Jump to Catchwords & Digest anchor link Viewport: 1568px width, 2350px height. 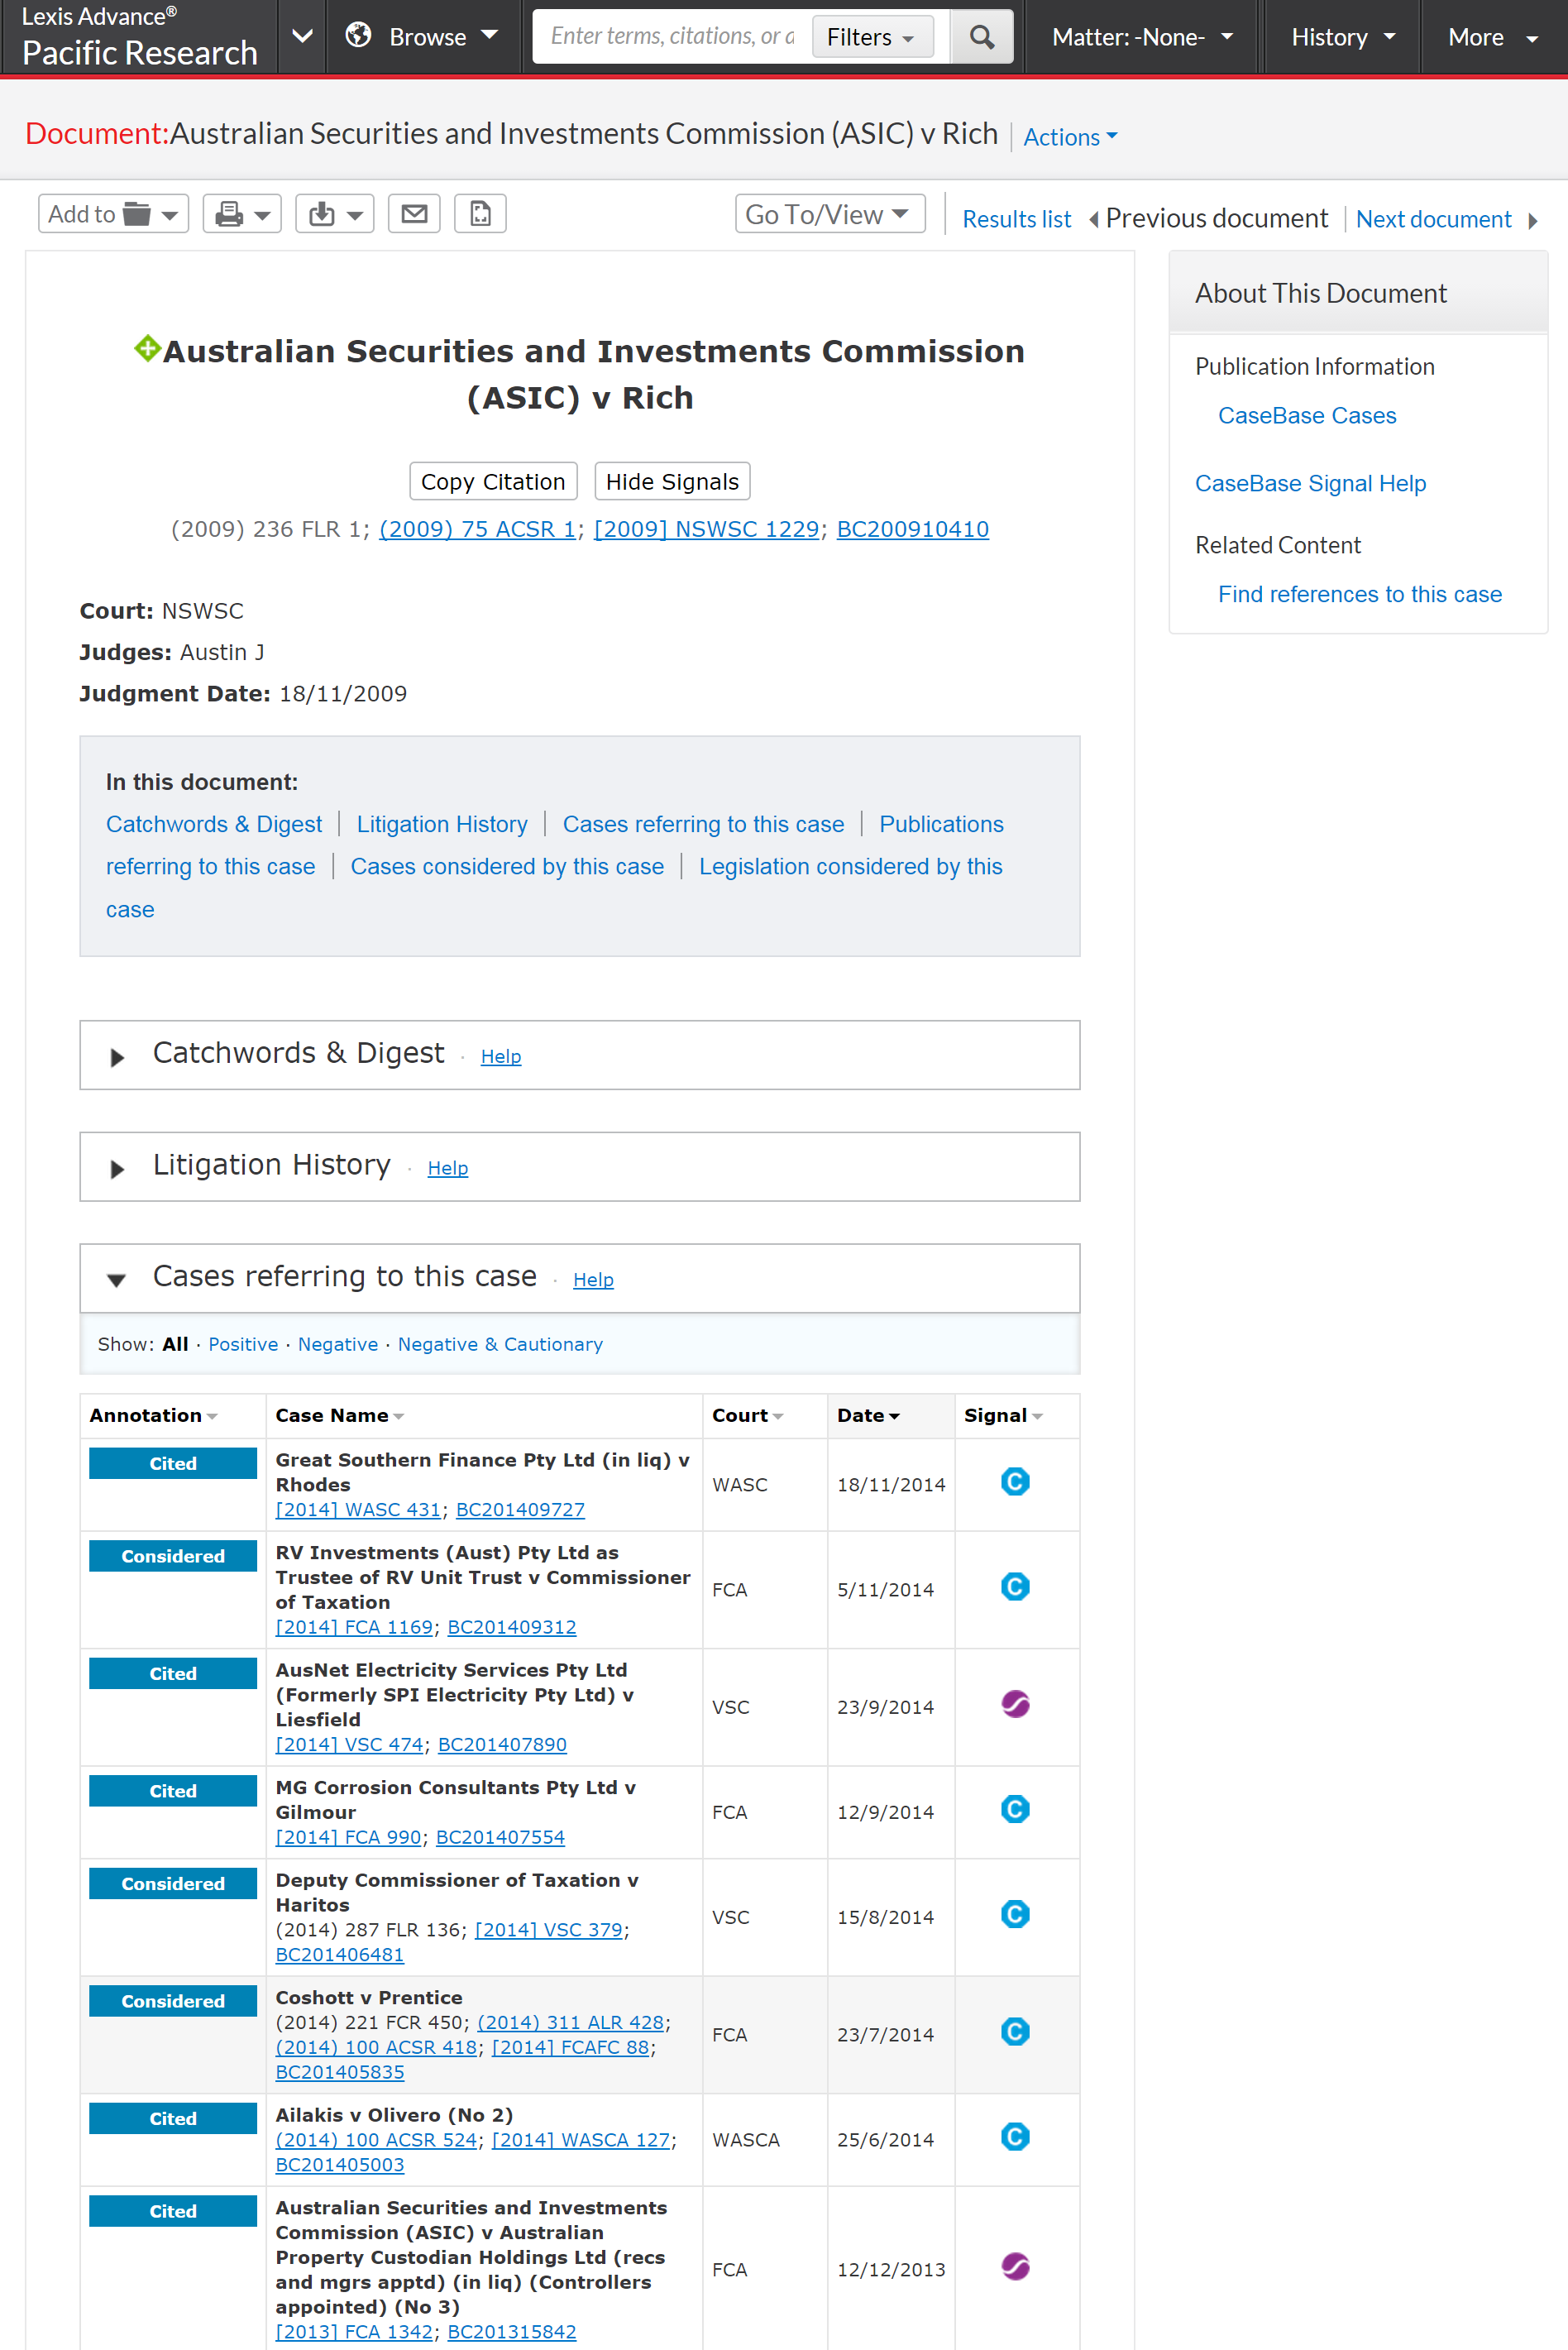[214, 824]
